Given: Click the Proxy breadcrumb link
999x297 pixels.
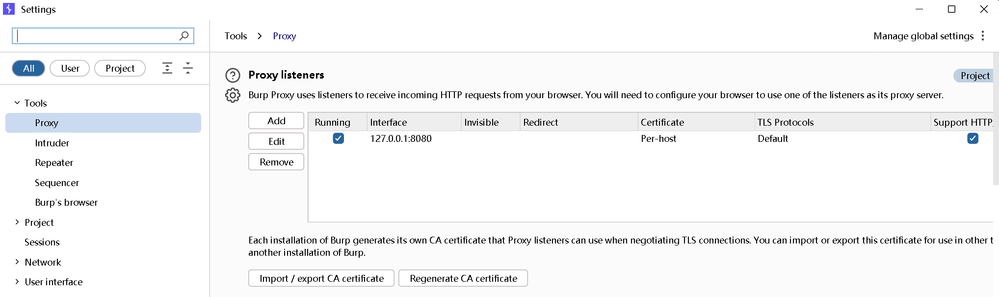Looking at the screenshot, I should (x=285, y=36).
